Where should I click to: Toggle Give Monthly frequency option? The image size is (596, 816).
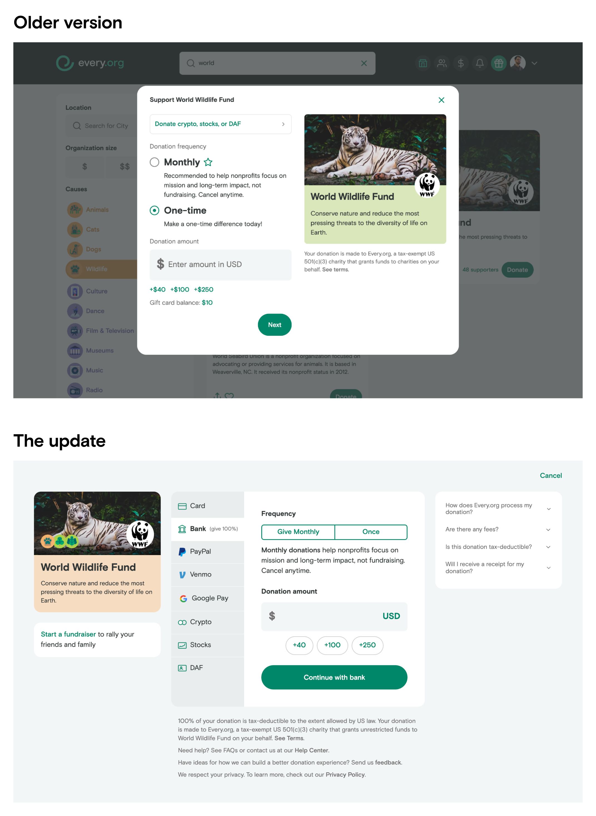[298, 532]
